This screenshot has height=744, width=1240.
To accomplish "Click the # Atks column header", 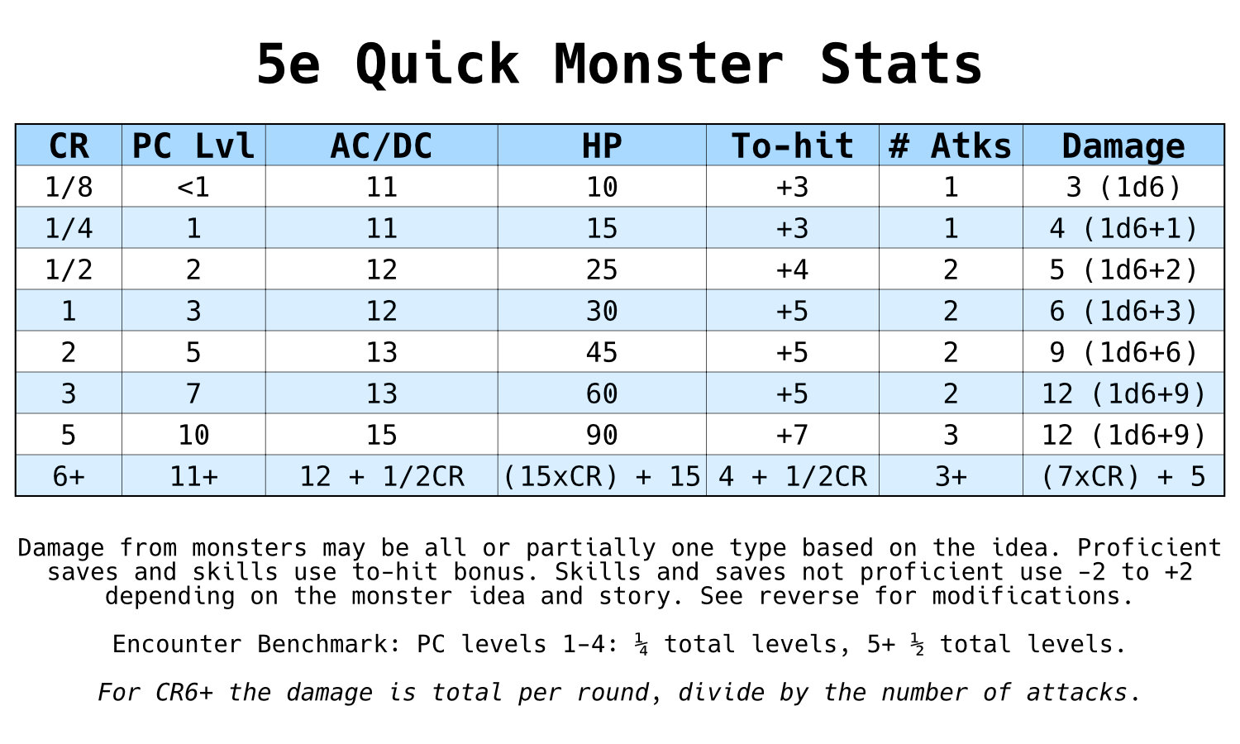I will point(951,145).
